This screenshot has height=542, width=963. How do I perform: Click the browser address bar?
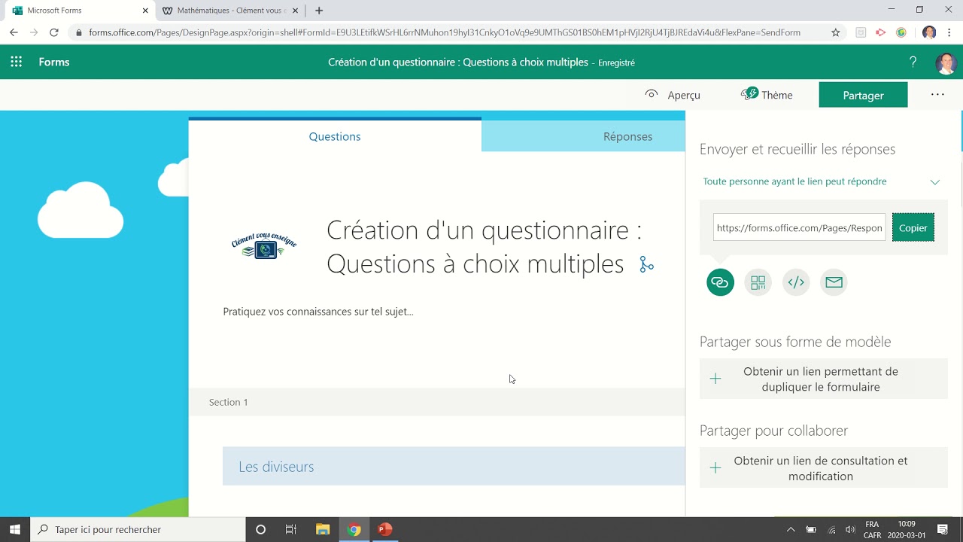pyautogui.click(x=444, y=32)
